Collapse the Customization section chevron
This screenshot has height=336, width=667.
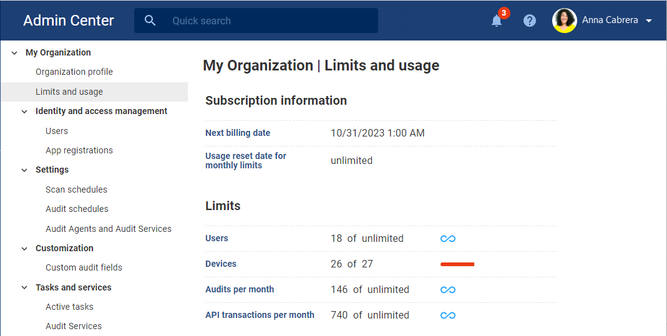[x=24, y=249]
